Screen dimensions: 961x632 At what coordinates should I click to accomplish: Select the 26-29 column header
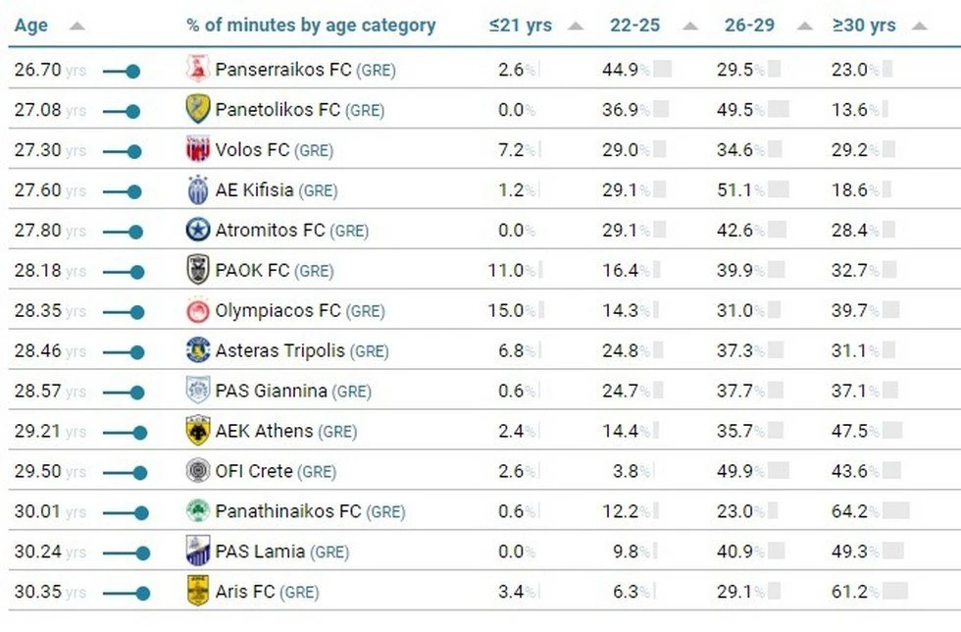(x=748, y=25)
